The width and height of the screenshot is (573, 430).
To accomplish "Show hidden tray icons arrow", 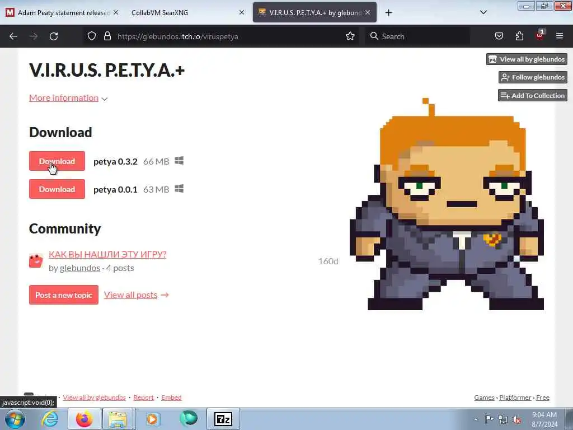I will click(476, 419).
